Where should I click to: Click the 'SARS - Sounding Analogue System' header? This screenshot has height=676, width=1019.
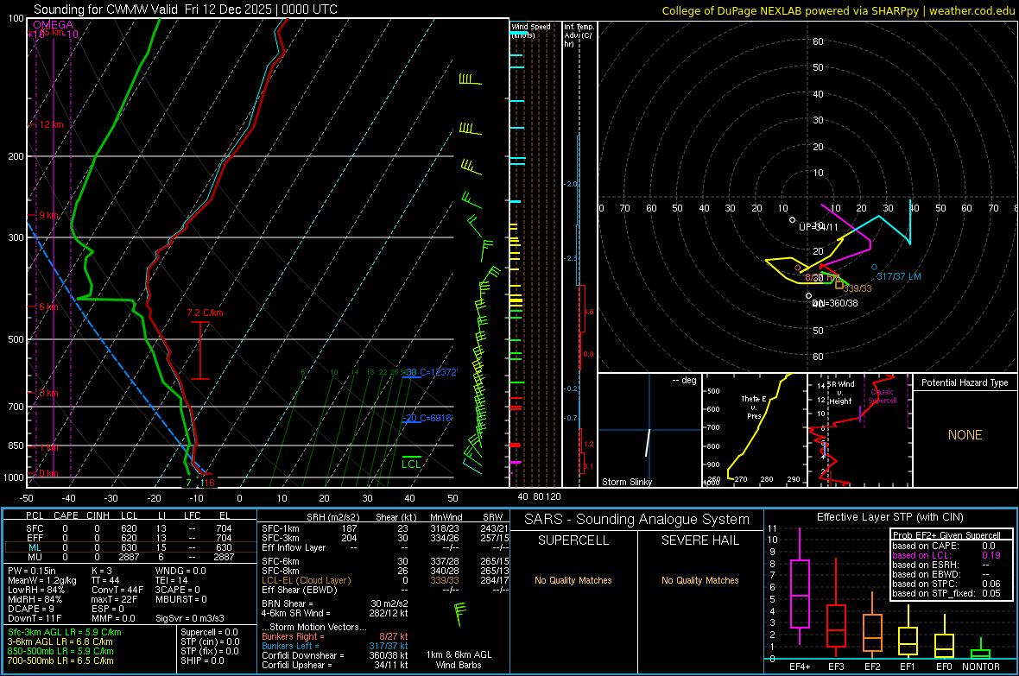click(x=637, y=520)
